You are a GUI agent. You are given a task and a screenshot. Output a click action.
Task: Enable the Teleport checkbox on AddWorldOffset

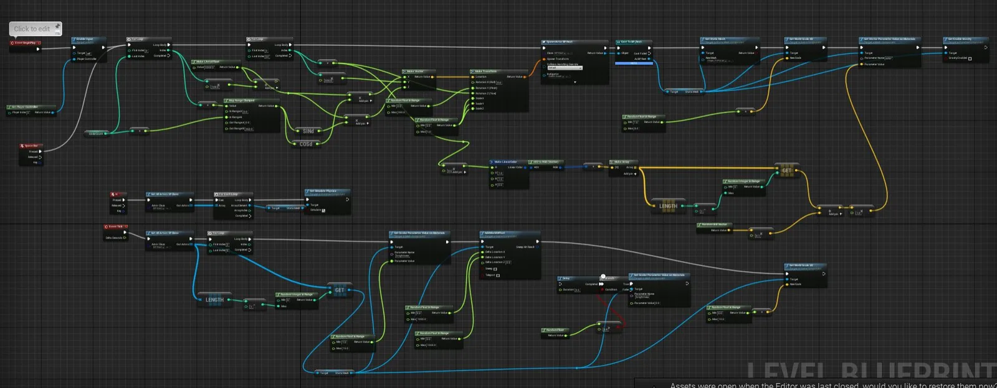(498, 275)
